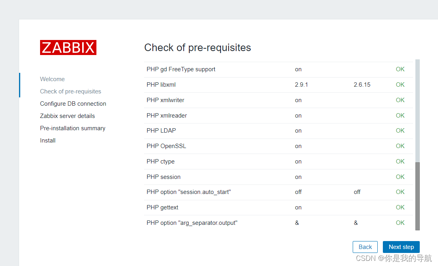Open the Configure DB connection step
The image size is (438, 266).
73,103
